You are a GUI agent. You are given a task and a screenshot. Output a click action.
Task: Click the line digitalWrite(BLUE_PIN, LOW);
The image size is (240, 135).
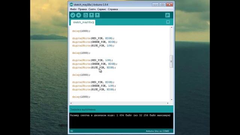[x=93, y=46]
